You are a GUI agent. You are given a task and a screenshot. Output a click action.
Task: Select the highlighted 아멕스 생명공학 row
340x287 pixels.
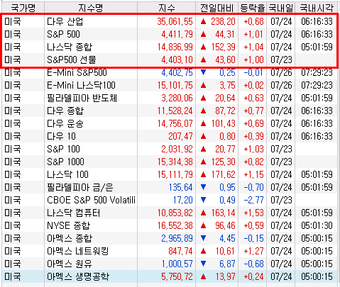tap(170, 276)
